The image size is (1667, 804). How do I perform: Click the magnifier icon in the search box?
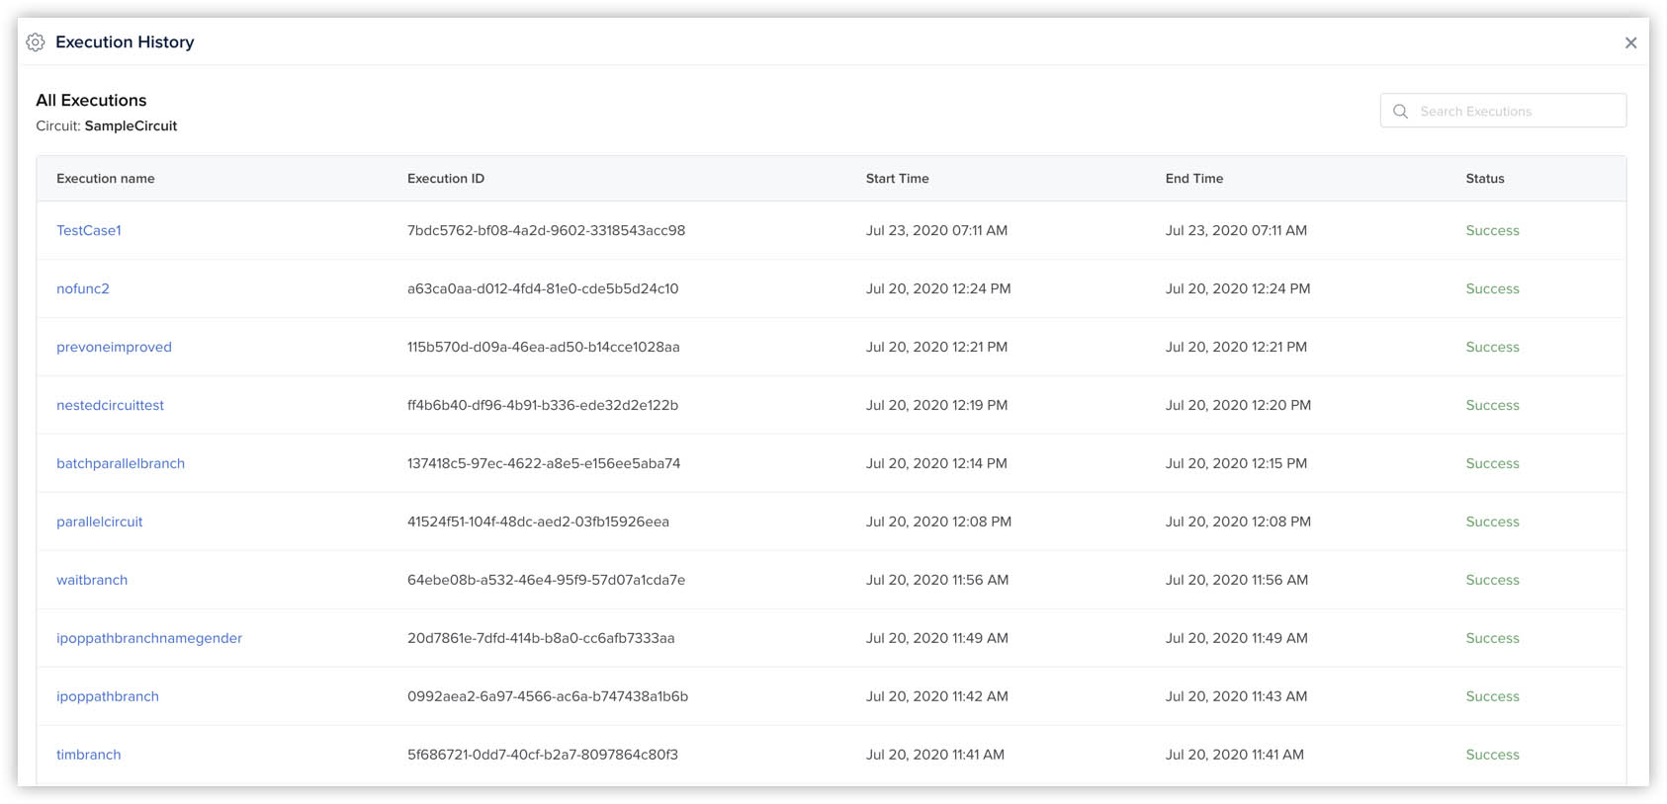[x=1400, y=112]
